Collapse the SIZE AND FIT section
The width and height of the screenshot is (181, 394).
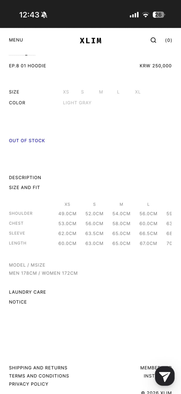coord(24,188)
